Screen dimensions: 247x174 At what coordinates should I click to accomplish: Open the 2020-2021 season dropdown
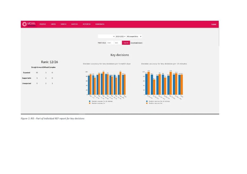[x=121, y=36]
